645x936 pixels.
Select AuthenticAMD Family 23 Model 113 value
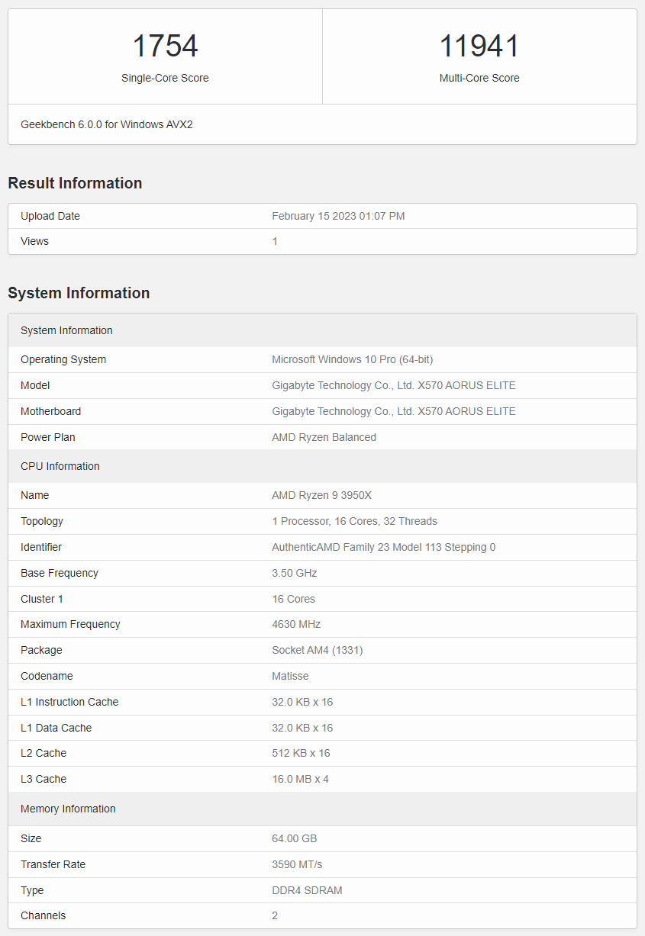(x=384, y=547)
